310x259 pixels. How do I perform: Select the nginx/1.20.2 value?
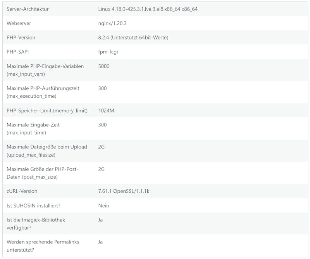coord(112,23)
